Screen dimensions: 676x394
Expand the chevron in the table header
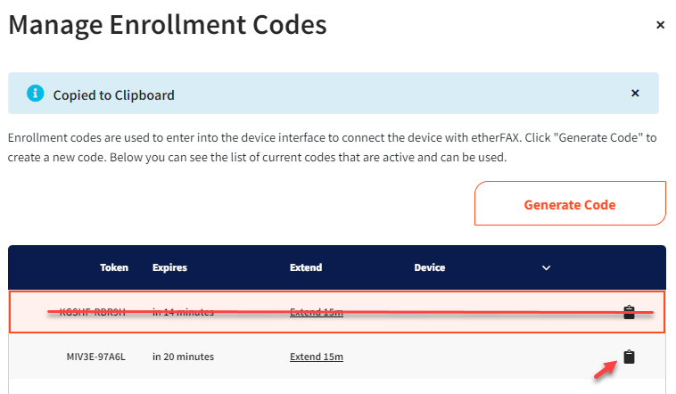547,267
